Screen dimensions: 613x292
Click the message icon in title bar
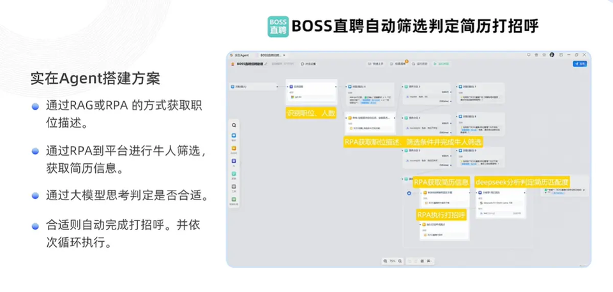tap(529, 55)
